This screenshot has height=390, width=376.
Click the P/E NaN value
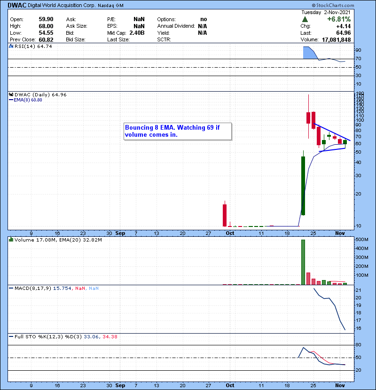click(x=139, y=19)
